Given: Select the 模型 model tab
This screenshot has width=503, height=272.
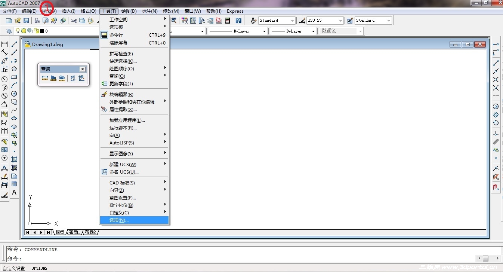Looking at the screenshot, I should [60, 232].
